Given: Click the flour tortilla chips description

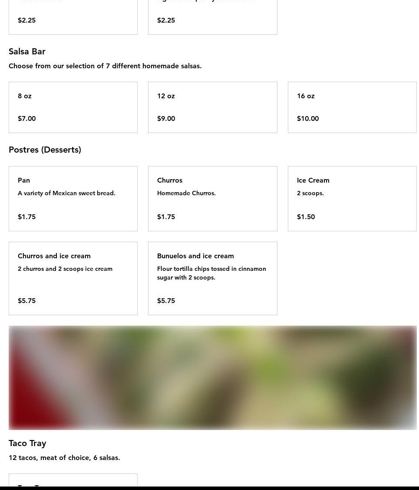Looking at the screenshot, I should (x=211, y=273).
